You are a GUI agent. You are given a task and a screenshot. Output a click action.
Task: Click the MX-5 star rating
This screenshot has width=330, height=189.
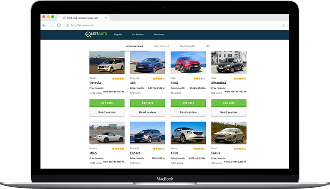118,149
